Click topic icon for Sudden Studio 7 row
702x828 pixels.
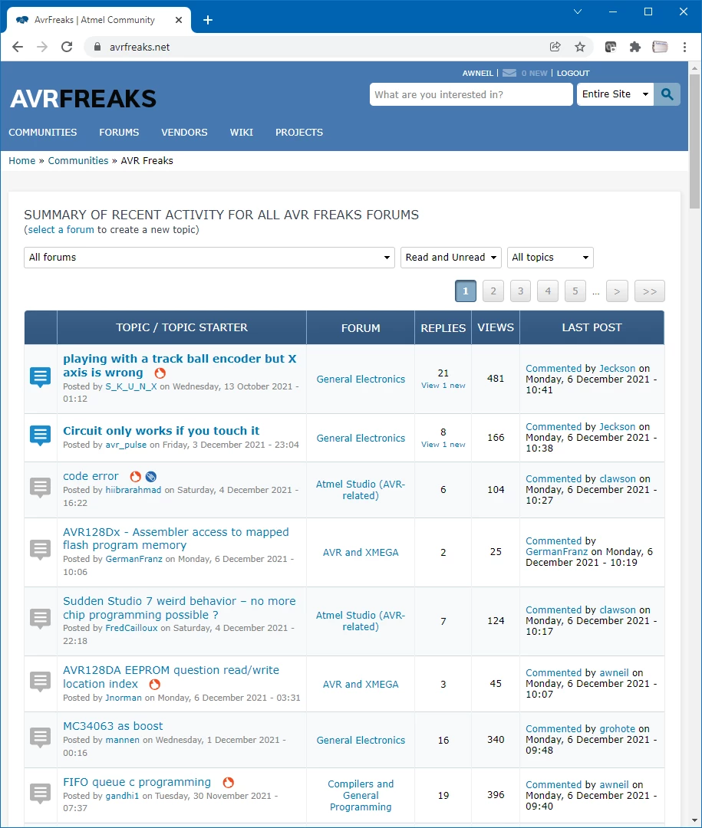[x=41, y=619]
